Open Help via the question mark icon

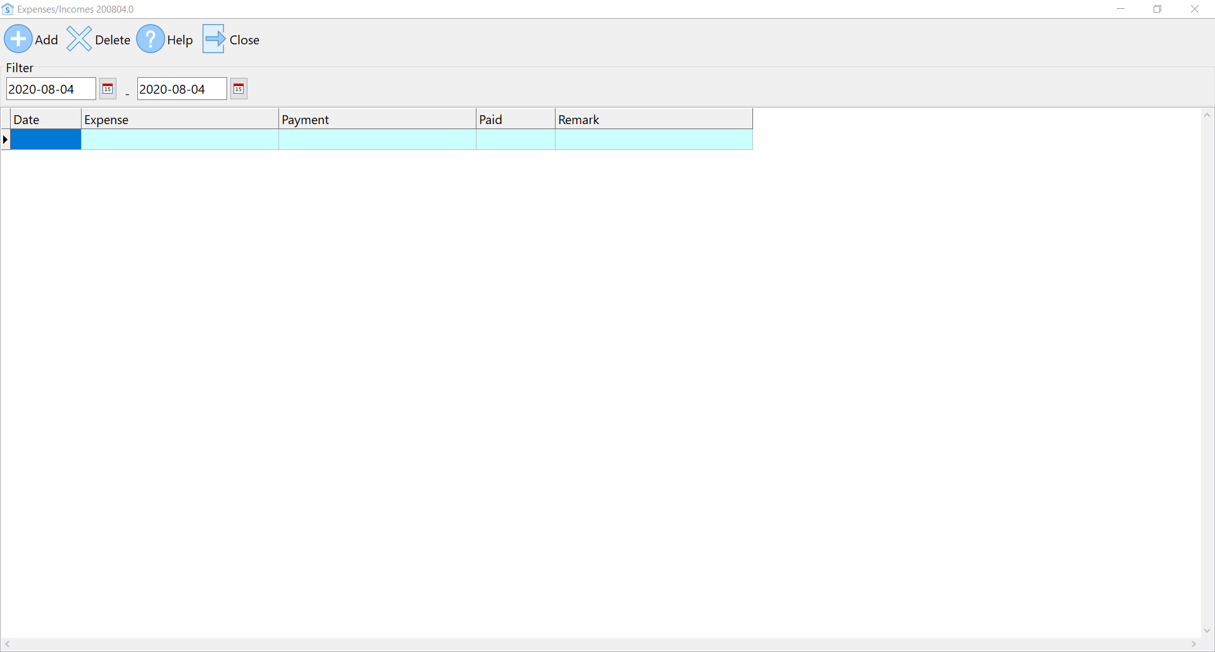pos(151,39)
